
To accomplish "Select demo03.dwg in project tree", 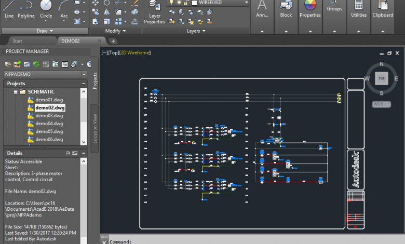I will (49, 116).
